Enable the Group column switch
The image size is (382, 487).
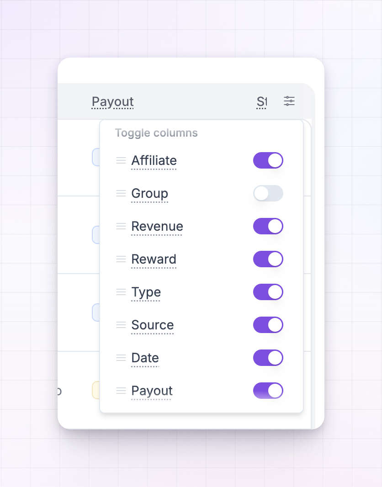coord(268,193)
